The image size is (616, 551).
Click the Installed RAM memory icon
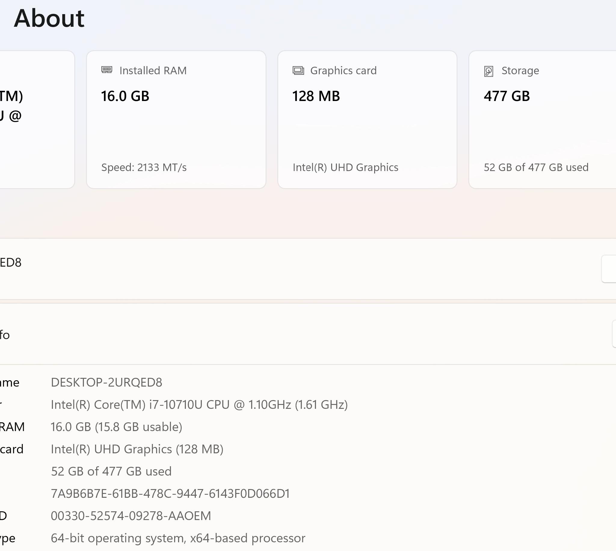tap(106, 70)
